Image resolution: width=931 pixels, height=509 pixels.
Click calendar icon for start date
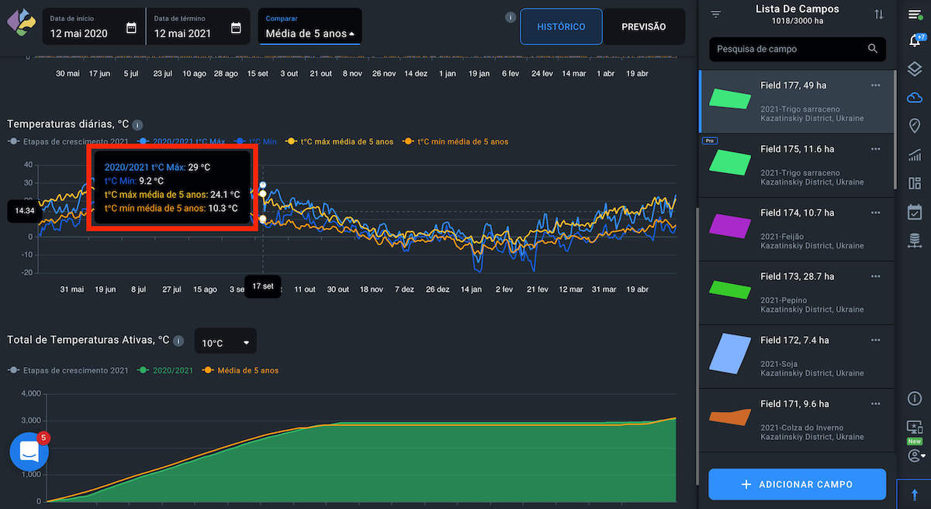tap(131, 28)
